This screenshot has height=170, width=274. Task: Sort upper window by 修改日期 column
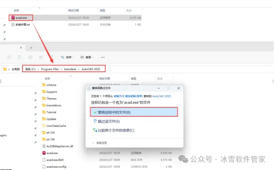click(x=74, y=11)
